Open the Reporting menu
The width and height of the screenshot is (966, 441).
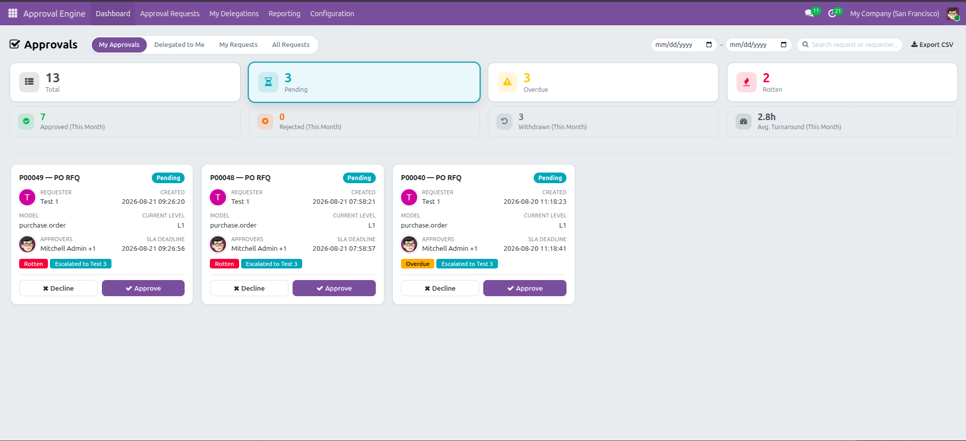pyautogui.click(x=285, y=14)
